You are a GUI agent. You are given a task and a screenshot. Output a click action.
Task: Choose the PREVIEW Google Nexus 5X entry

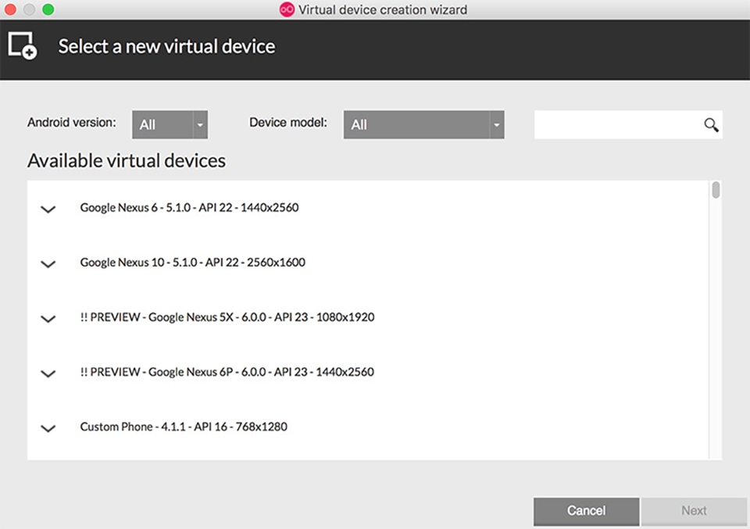pos(227,317)
